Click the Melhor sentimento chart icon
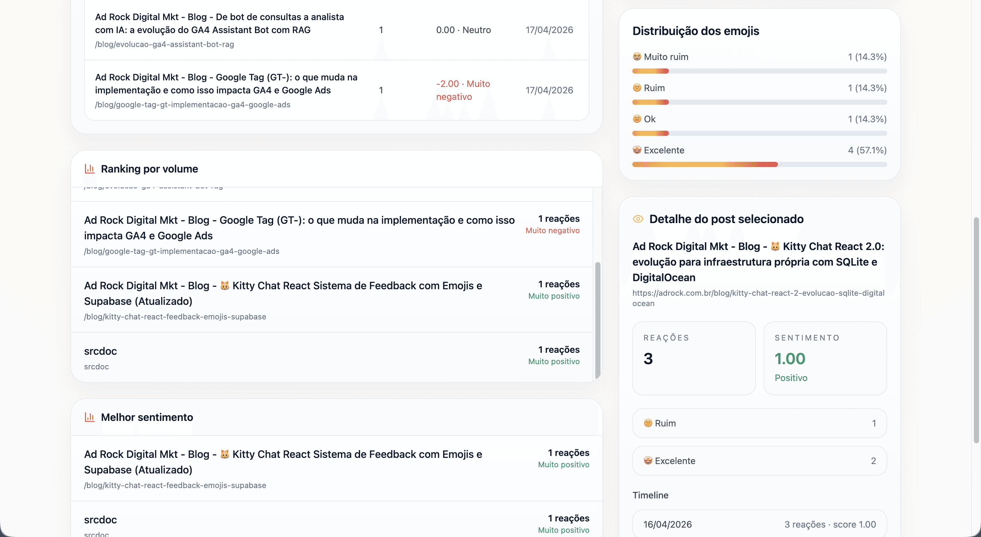981x537 pixels. (x=90, y=417)
